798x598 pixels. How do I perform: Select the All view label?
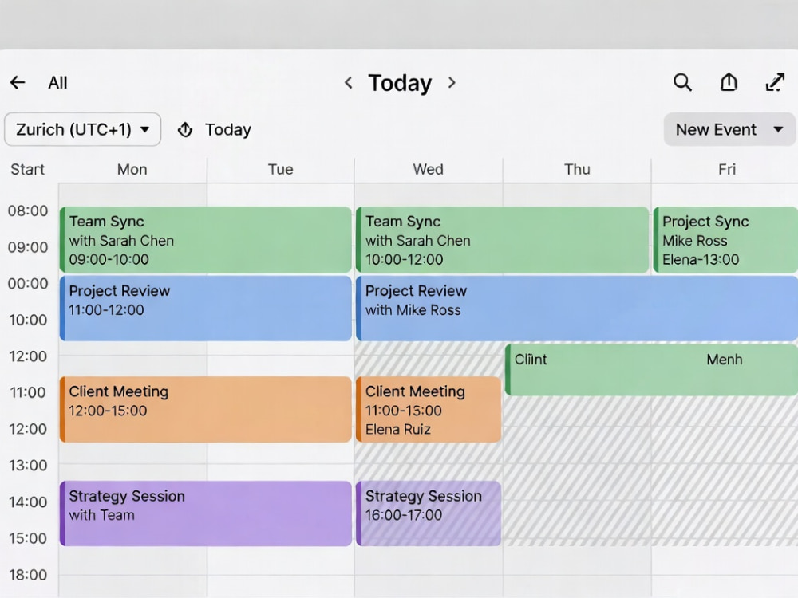[57, 82]
